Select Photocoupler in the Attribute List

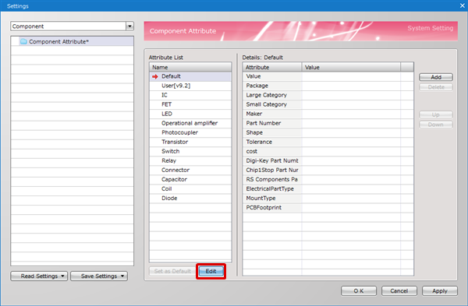[x=190, y=132]
